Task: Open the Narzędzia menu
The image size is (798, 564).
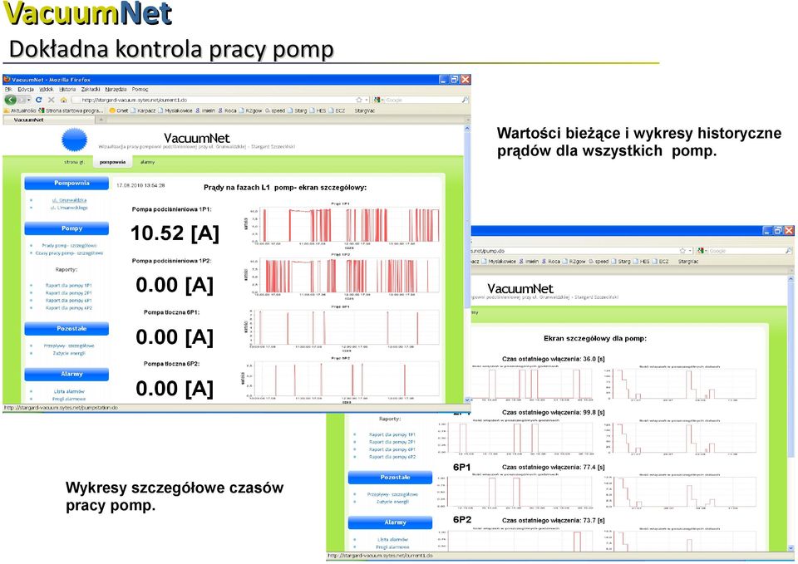Action: pos(116,89)
